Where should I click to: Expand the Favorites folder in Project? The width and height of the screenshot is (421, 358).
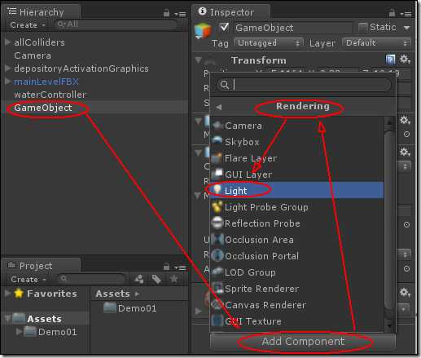(x=7, y=293)
